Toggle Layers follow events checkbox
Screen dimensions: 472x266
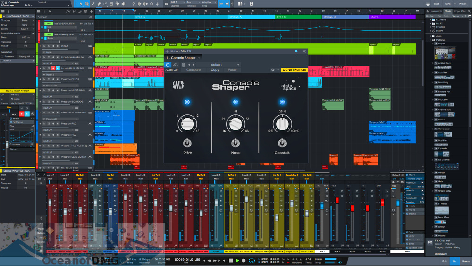(x=33, y=33)
